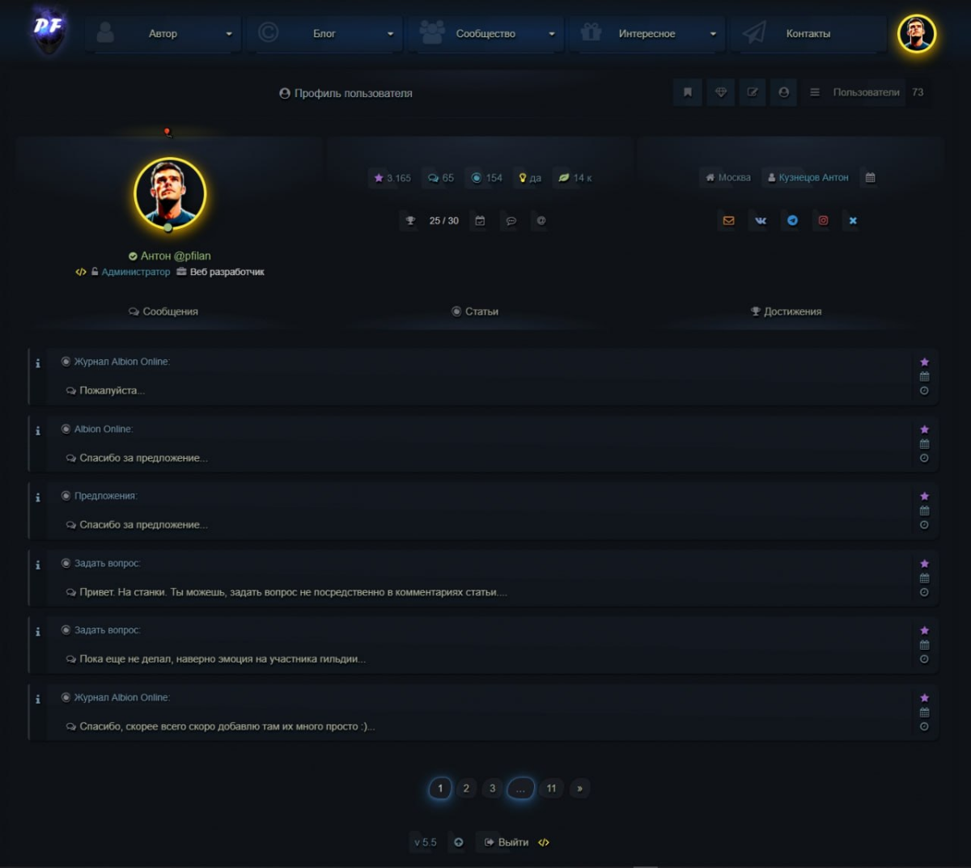Click clock icon on Предложения row
Screen dimensions: 971x868
924,525
